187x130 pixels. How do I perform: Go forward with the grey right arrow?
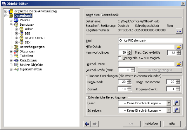click(95, 124)
